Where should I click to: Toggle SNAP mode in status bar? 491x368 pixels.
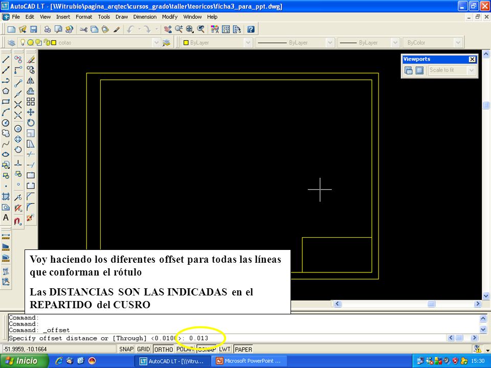126,349
